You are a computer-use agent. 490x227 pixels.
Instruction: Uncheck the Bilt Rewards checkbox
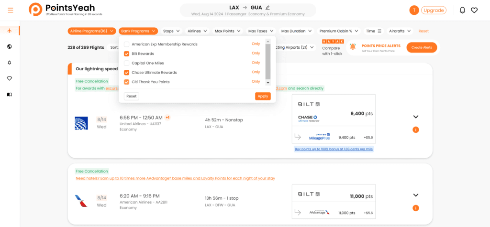point(126,54)
